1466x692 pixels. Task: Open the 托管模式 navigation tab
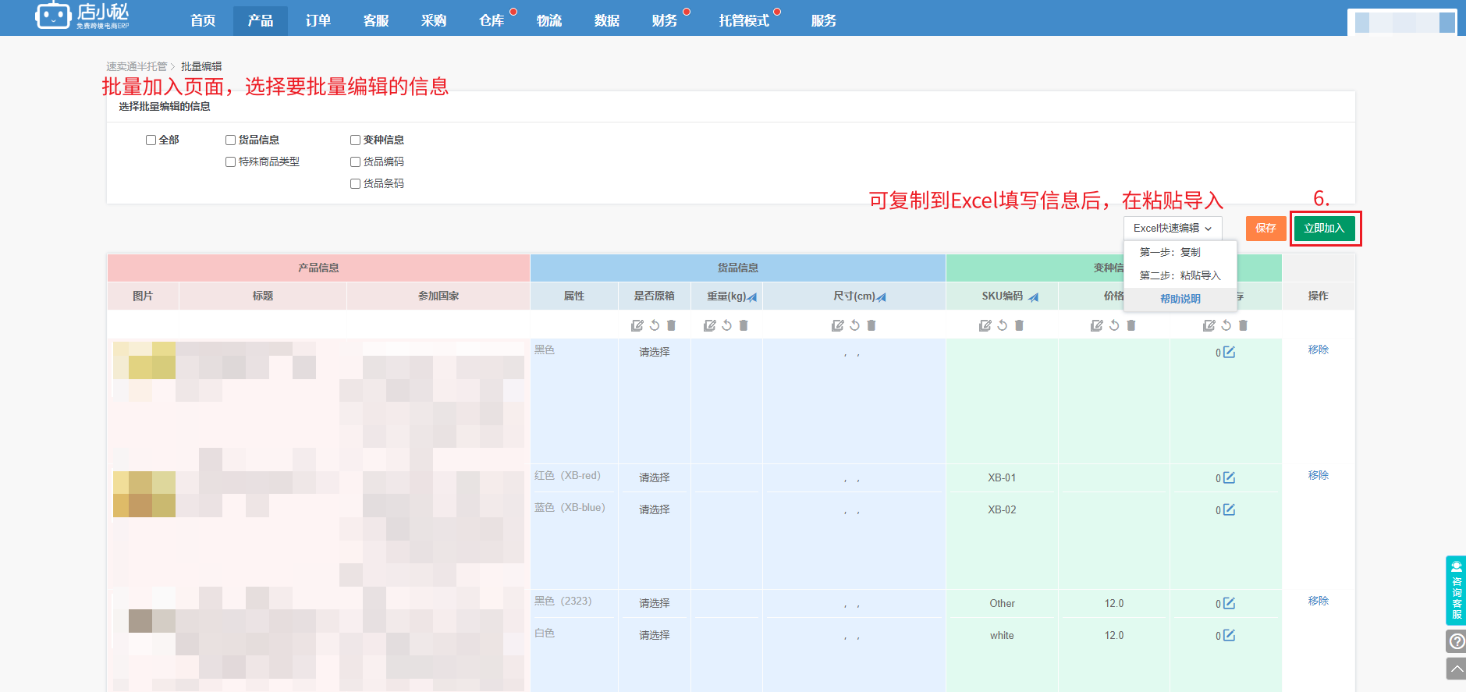coord(744,20)
